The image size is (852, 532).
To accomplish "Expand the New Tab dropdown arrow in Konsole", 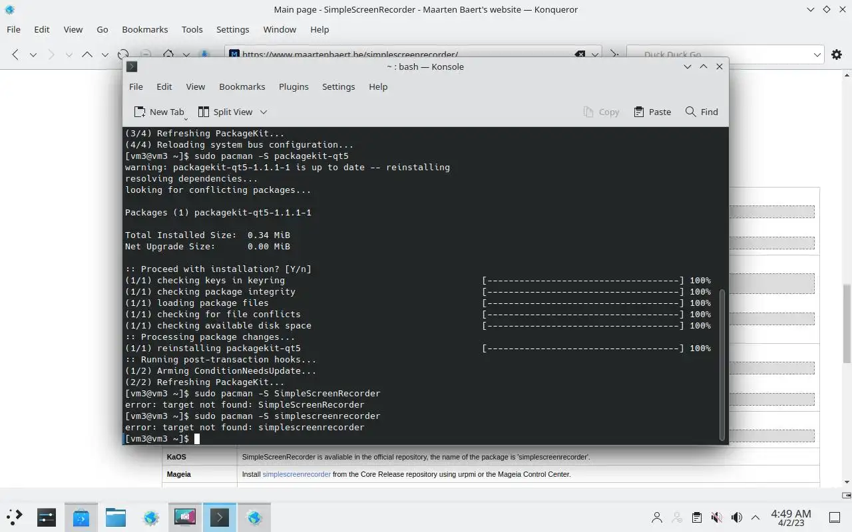I will 186,118.
